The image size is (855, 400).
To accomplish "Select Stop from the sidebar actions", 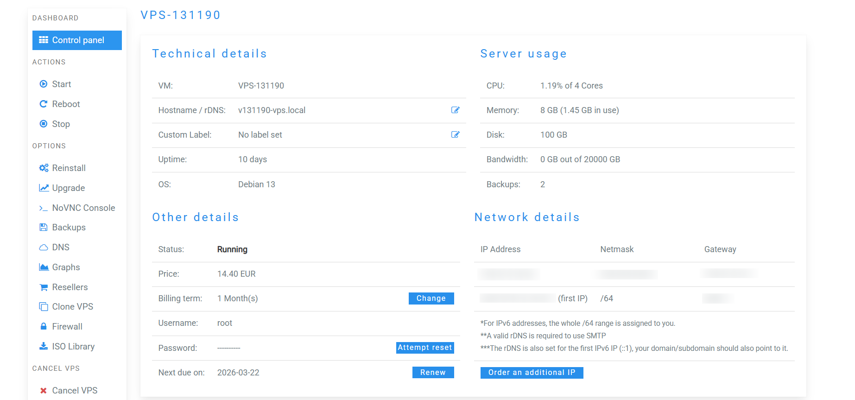I will point(61,124).
